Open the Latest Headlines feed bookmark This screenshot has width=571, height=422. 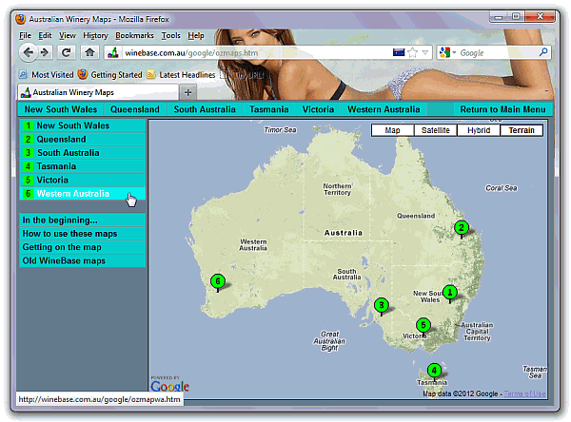click(181, 74)
